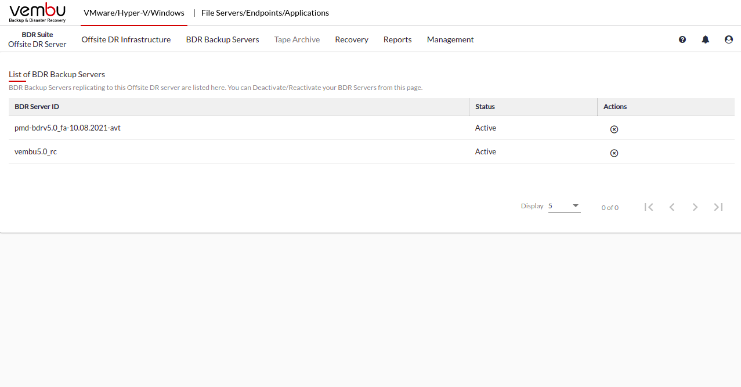Click the '0 of 0' page count
Image resolution: width=741 pixels, height=387 pixels.
tap(610, 207)
